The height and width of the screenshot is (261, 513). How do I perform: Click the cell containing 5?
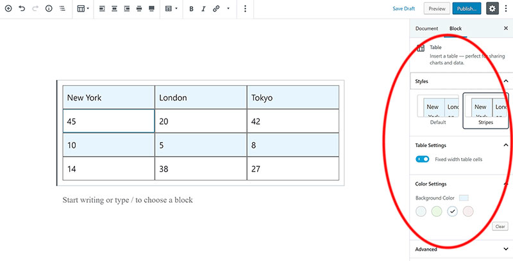click(201, 145)
